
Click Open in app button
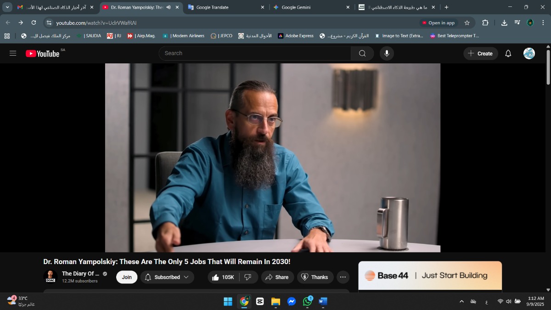[438, 23]
